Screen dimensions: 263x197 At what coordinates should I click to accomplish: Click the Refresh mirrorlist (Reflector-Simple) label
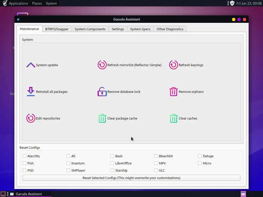134,65
